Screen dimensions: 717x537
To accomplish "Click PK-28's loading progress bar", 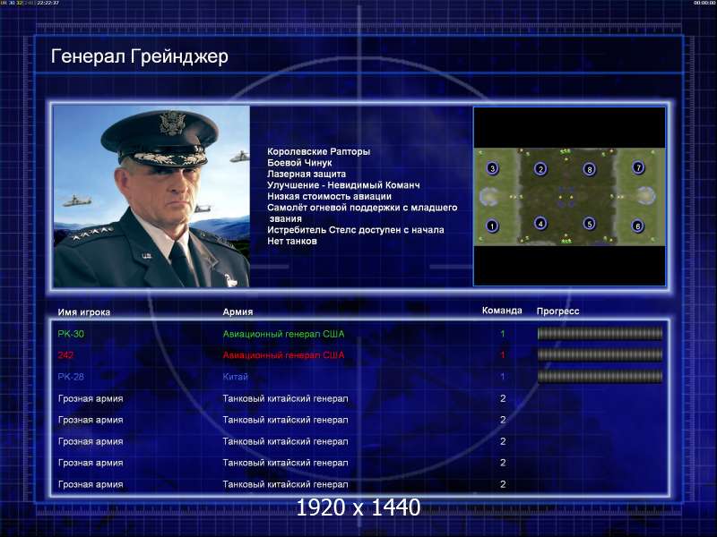I will pyautogui.click(x=600, y=376).
